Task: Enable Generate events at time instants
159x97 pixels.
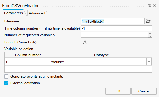Action: coord(6,76)
